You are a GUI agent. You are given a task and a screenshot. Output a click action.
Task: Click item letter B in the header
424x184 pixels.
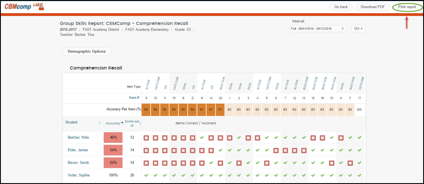click(x=183, y=98)
